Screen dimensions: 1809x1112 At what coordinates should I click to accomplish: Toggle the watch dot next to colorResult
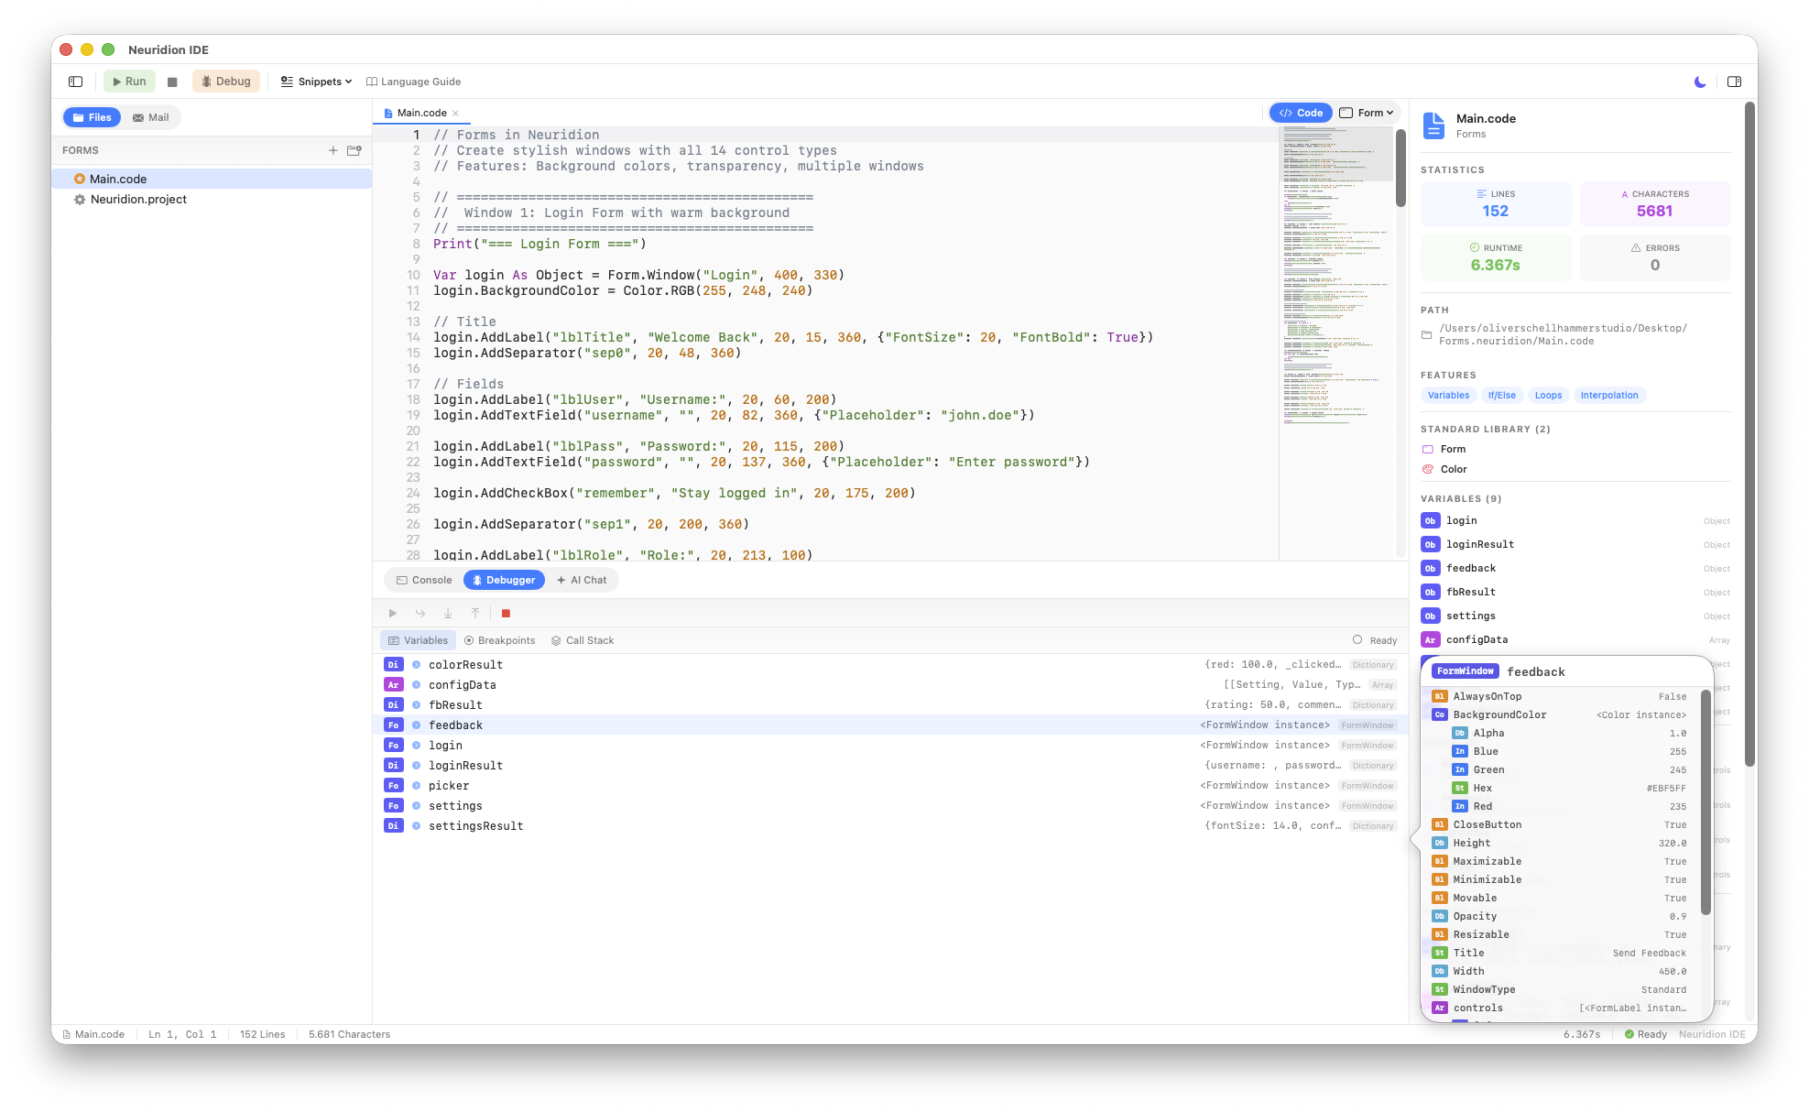(x=414, y=664)
